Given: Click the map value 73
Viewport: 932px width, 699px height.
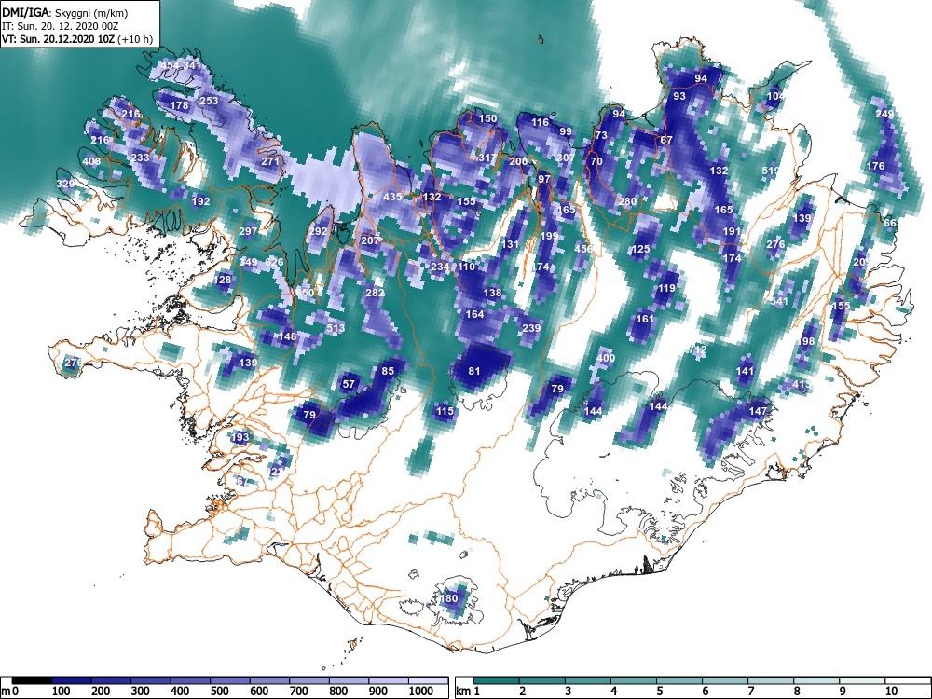Looking at the screenshot, I should click(601, 135).
